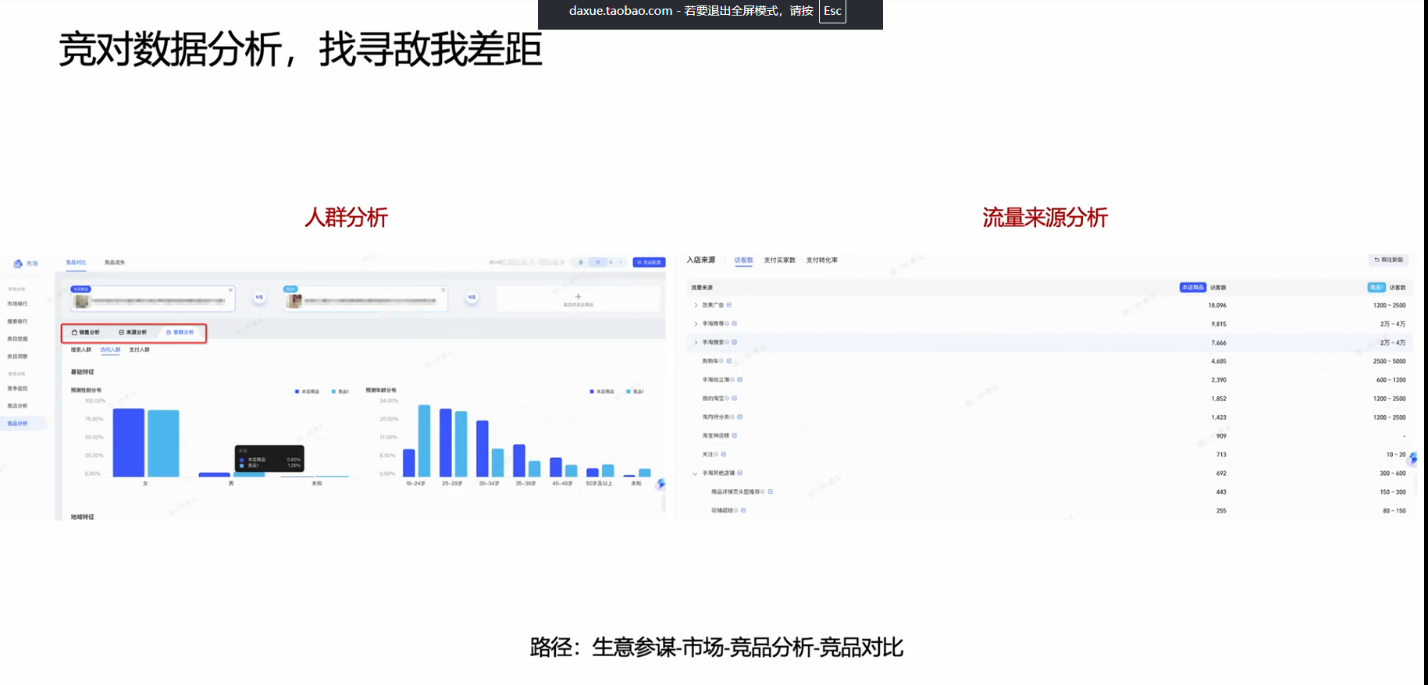The width and height of the screenshot is (1428, 685).
Task: Open the 客群分析 tab
Action: coord(180,332)
